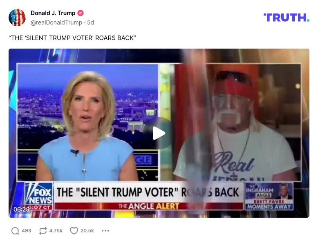
Task: Open the three-dot more options menu
Action: [105, 231]
